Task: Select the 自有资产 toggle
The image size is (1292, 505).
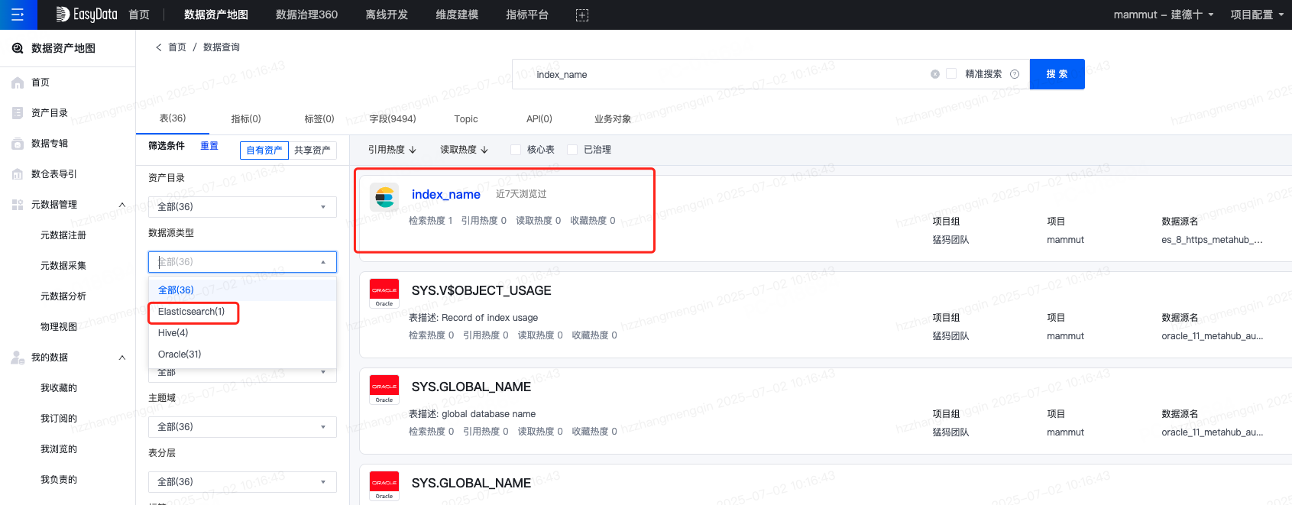Action: click(264, 151)
